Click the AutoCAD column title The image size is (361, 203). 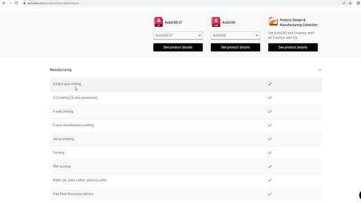pyautogui.click(x=228, y=23)
